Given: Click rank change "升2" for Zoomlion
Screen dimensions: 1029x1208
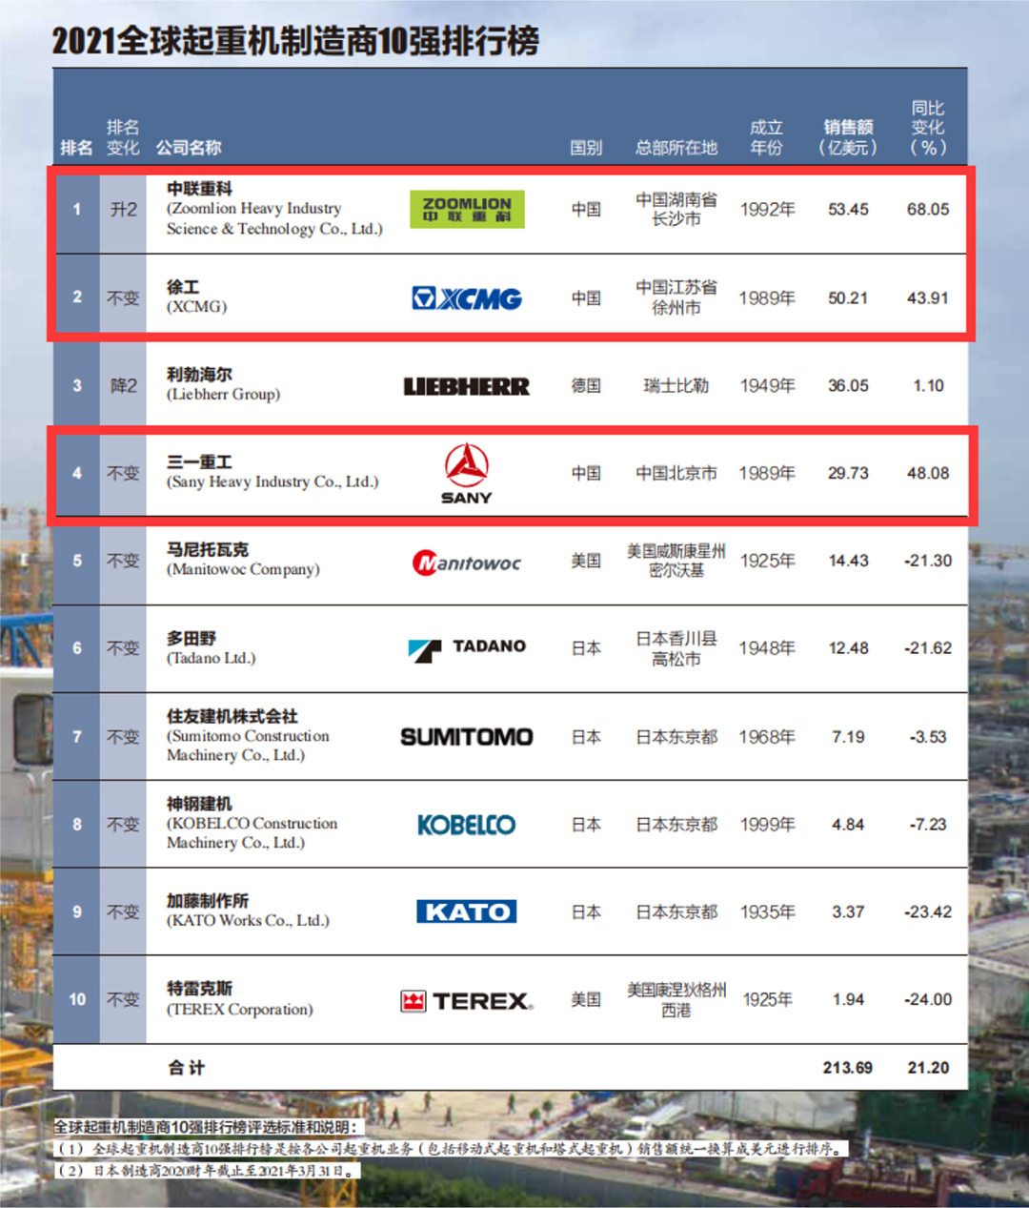Looking at the screenshot, I should click(x=123, y=210).
